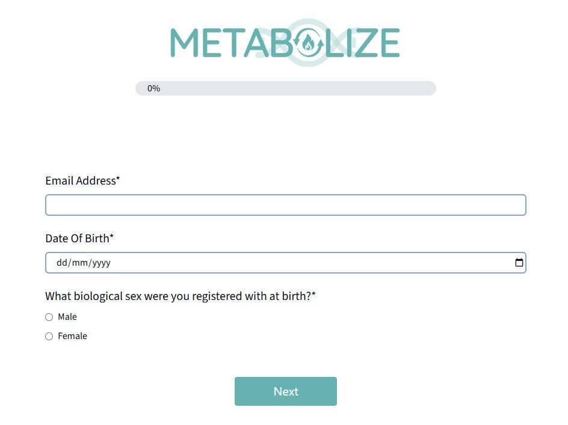Choose the Male option label text
This screenshot has height=425, width=568.
pyautogui.click(x=67, y=317)
